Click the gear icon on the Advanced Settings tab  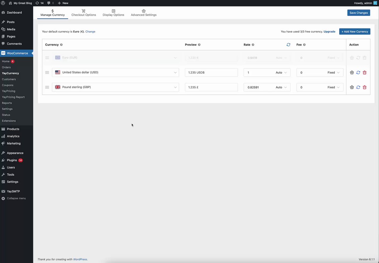pyautogui.click(x=144, y=11)
